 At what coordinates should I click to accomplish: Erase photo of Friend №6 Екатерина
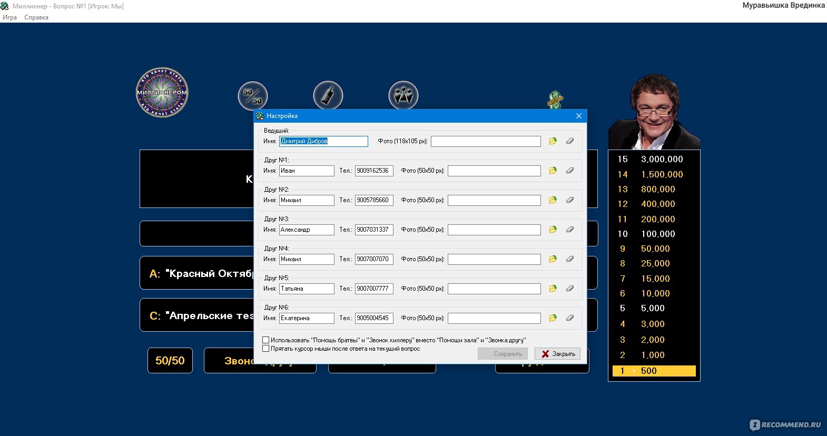click(x=570, y=318)
